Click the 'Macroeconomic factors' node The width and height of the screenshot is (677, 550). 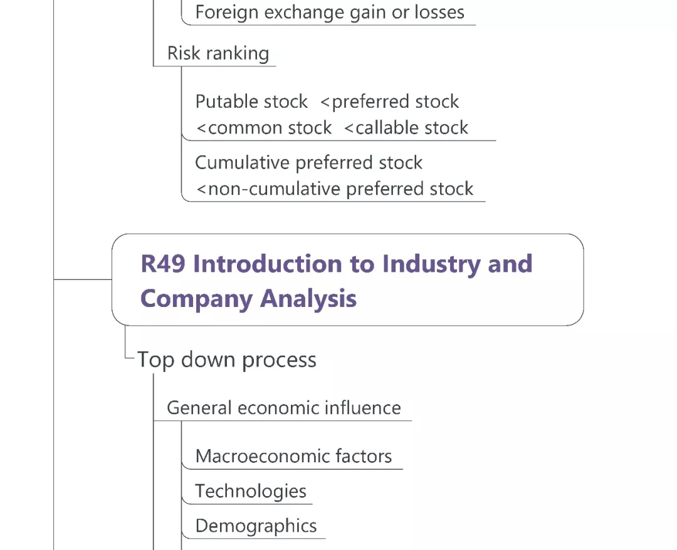[x=293, y=456]
